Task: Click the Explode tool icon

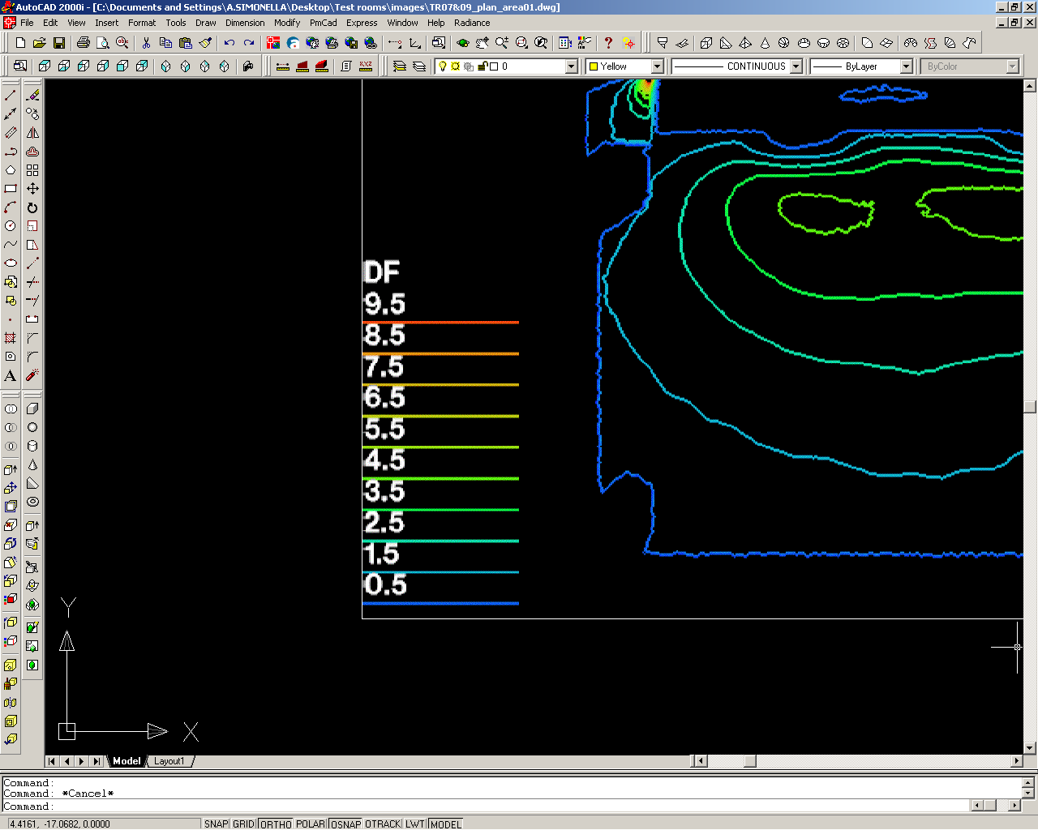Action: 32,375
